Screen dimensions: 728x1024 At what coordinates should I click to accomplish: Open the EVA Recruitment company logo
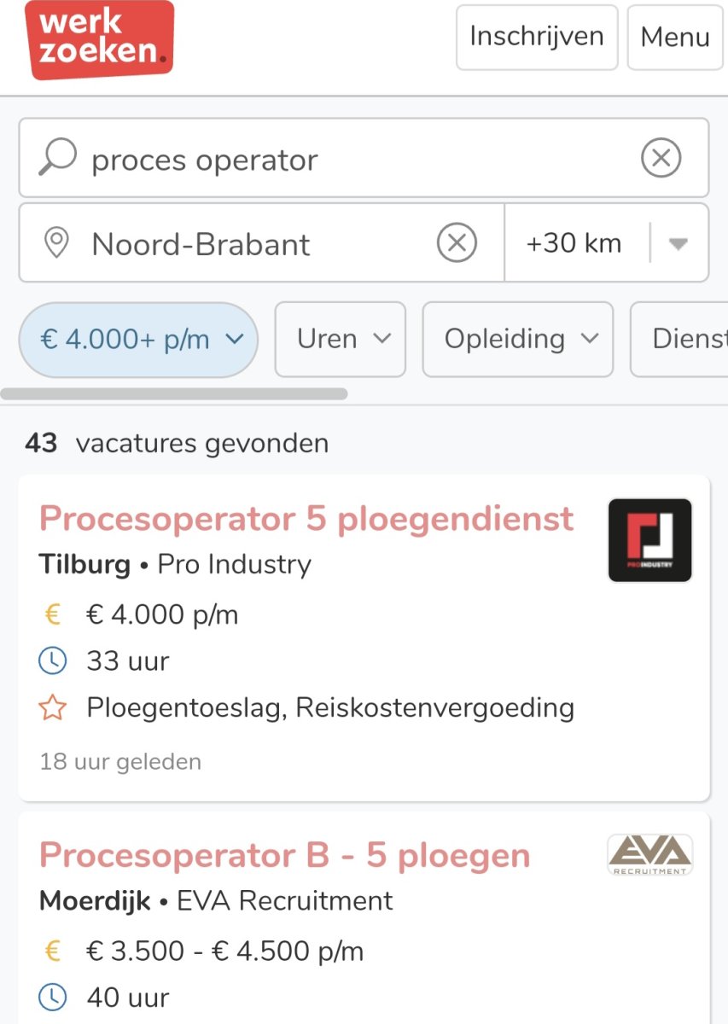pos(649,855)
